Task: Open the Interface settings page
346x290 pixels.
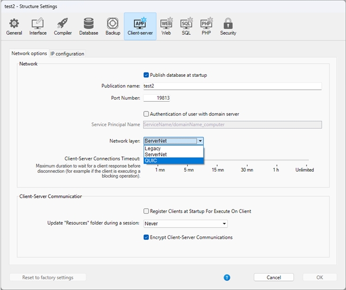Action: [x=38, y=27]
